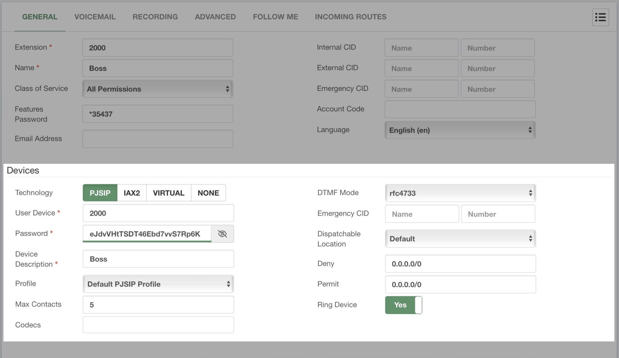
Task: Click the Devices section heading
Action: point(23,170)
